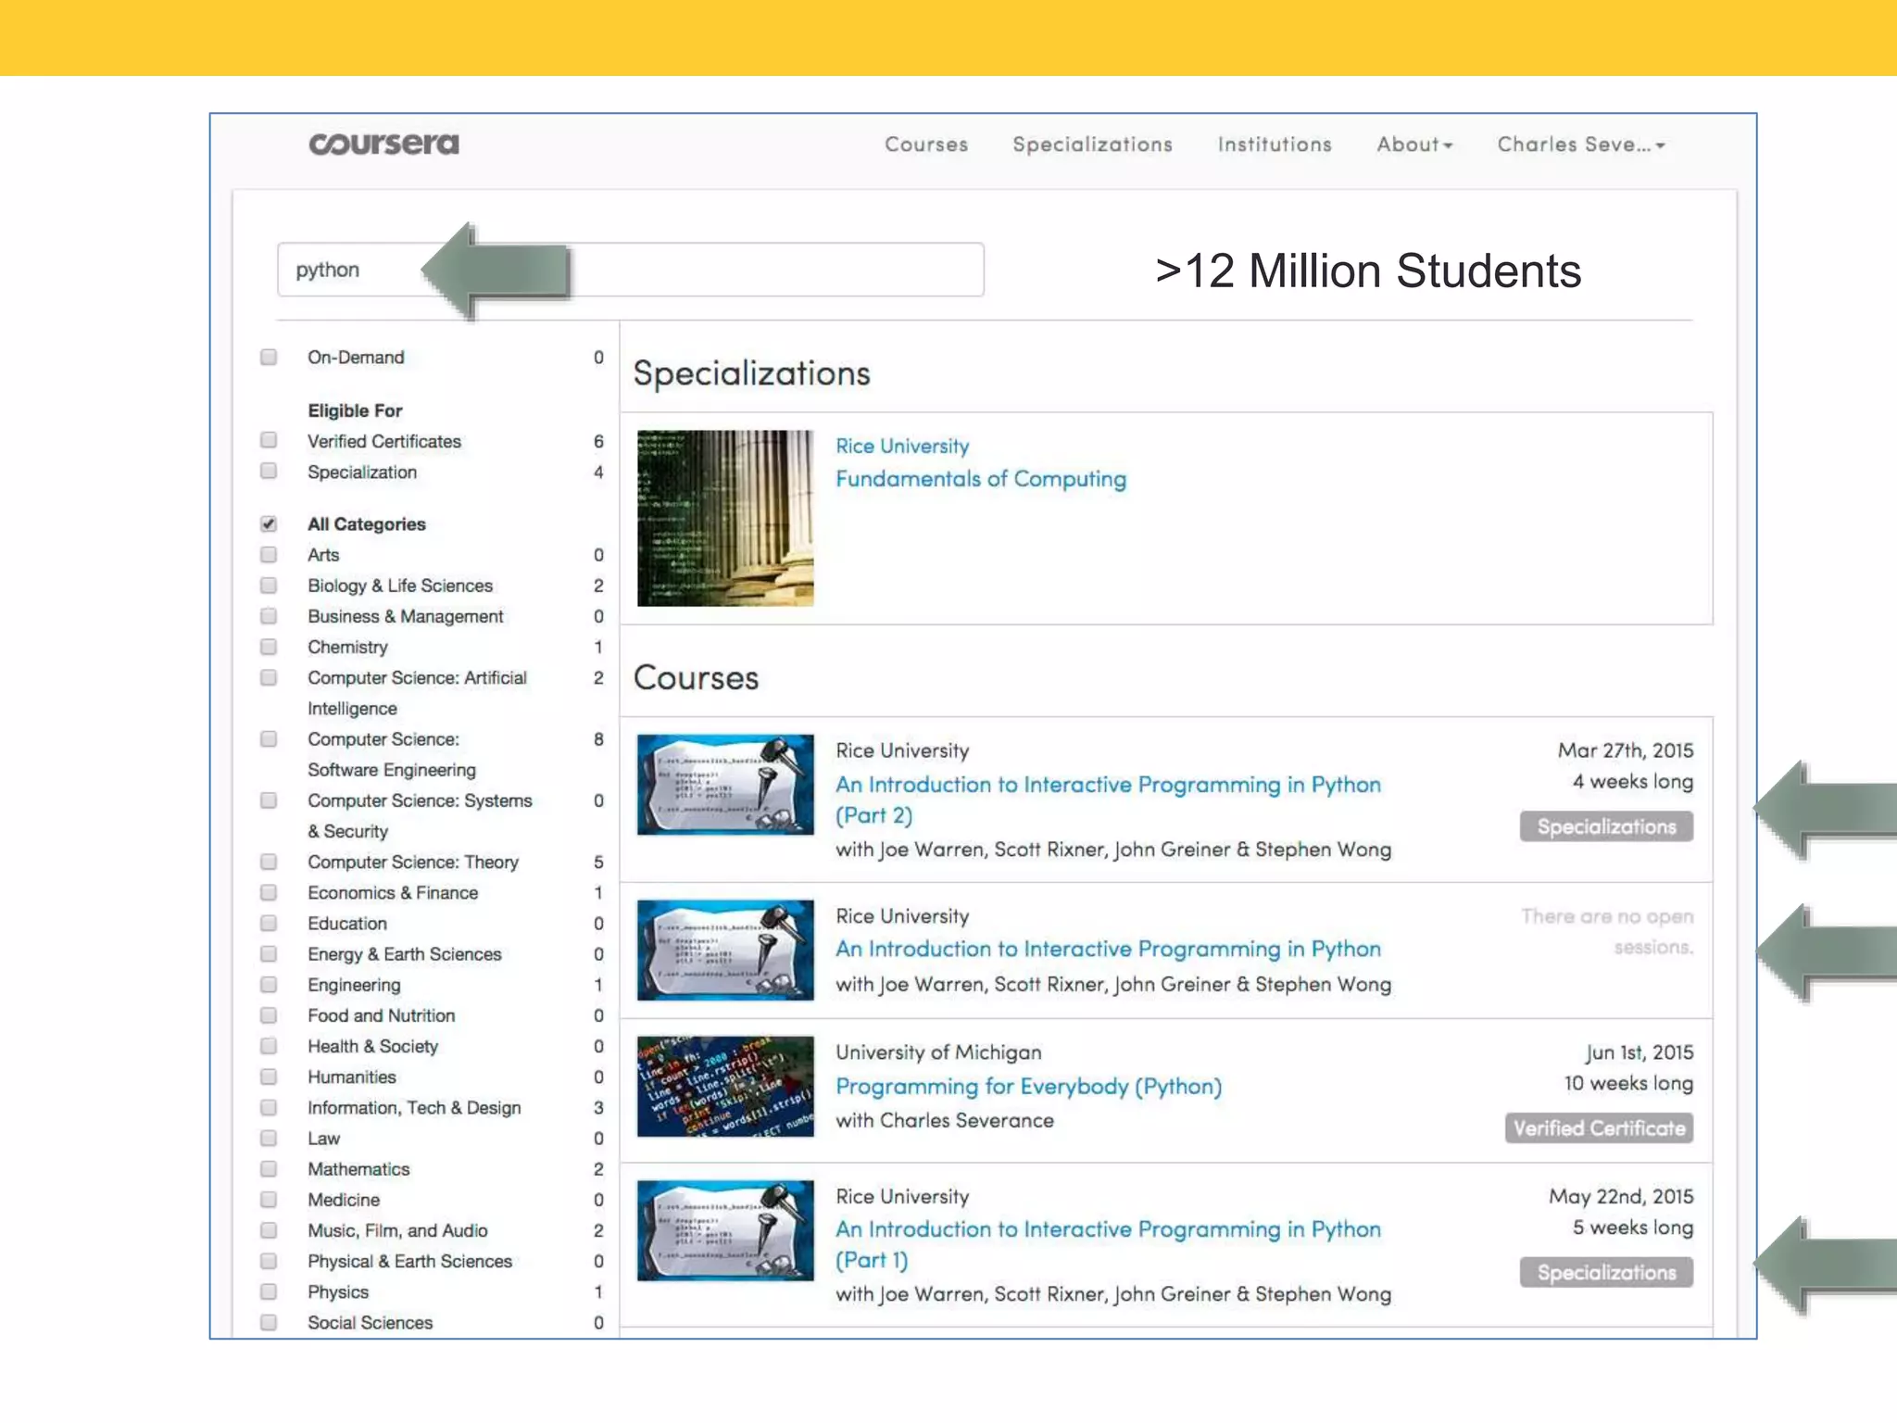The height and width of the screenshot is (1423, 1897).
Task: Tick the Health & Society checkbox
Action: 269,1045
